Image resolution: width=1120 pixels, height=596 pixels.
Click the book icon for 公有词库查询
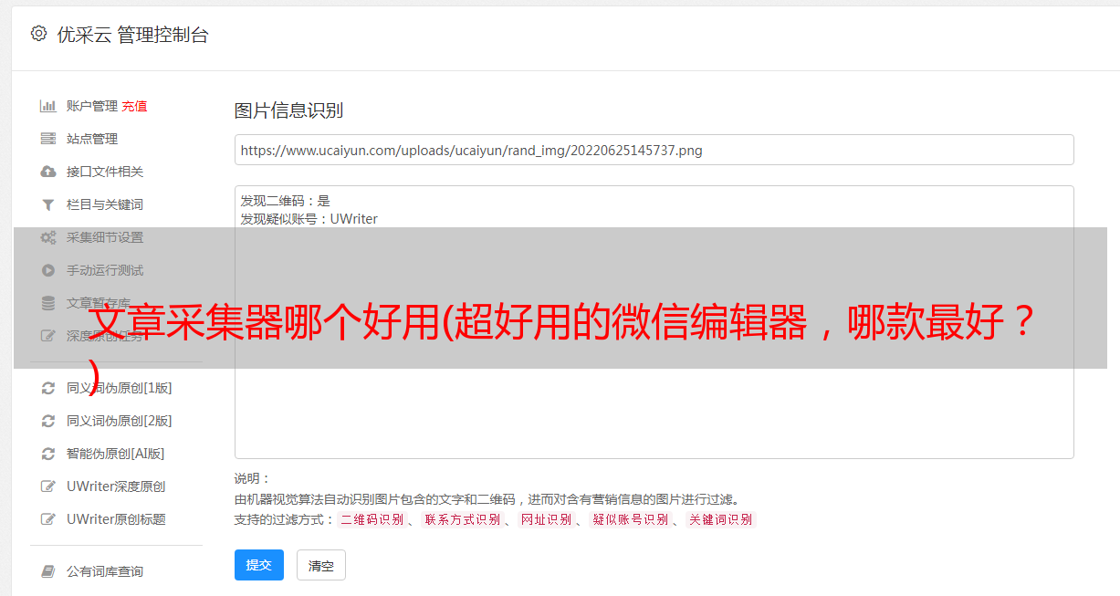coord(48,571)
